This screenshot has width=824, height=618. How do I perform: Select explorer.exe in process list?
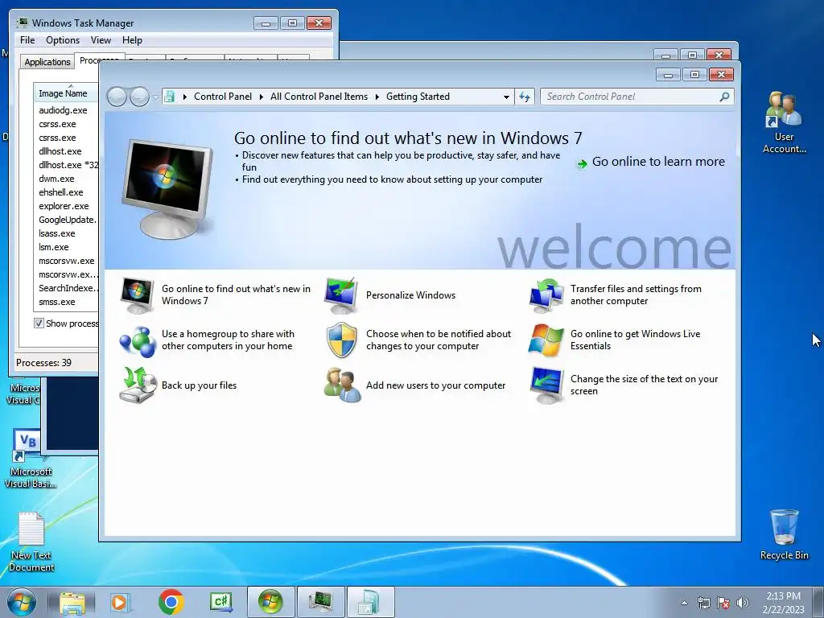click(66, 206)
